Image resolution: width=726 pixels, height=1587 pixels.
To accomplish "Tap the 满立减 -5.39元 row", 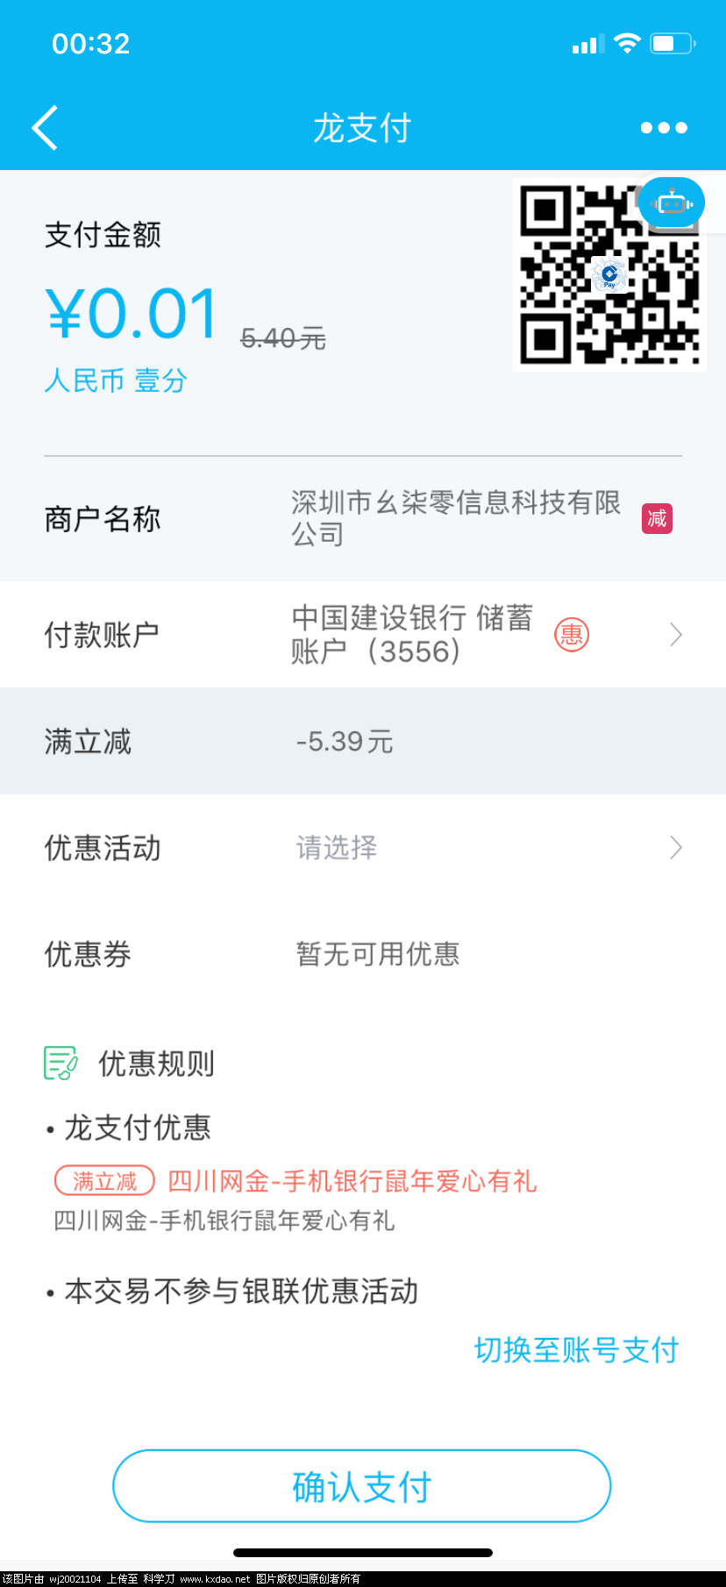I will point(363,742).
